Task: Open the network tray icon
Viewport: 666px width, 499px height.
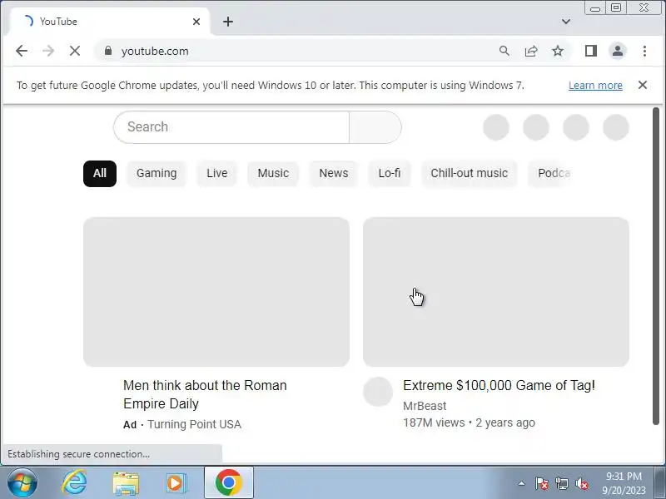Action: [561, 483]
